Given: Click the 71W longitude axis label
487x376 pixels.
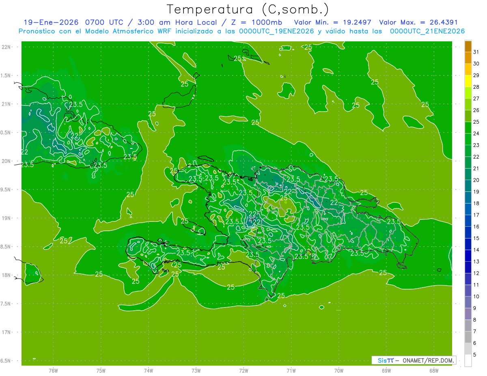Looking at the screenshot, I should pos(291,370).
